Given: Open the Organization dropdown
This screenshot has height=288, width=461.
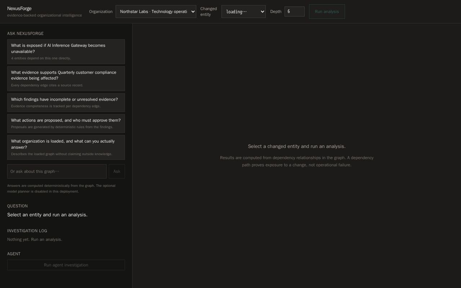Looking at the screenshot, I should (x=156, y=12).
